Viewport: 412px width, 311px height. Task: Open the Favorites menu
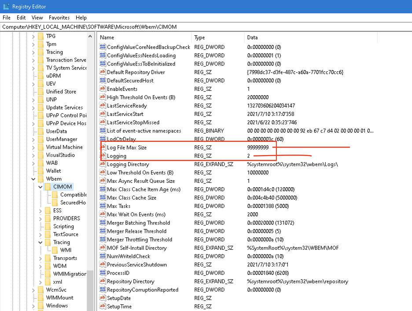[x=59, y=18]
